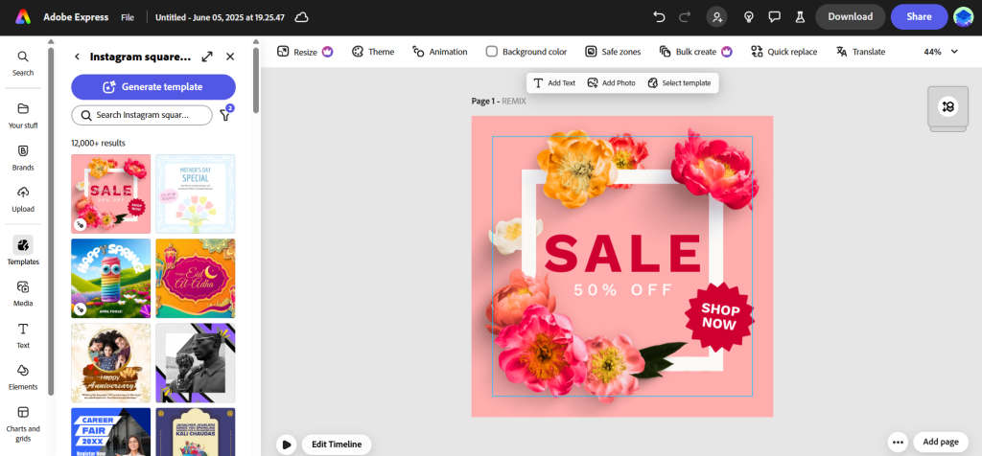Click Generate template button
Viewport: 982px width, 456px height.
click(153, 87)
